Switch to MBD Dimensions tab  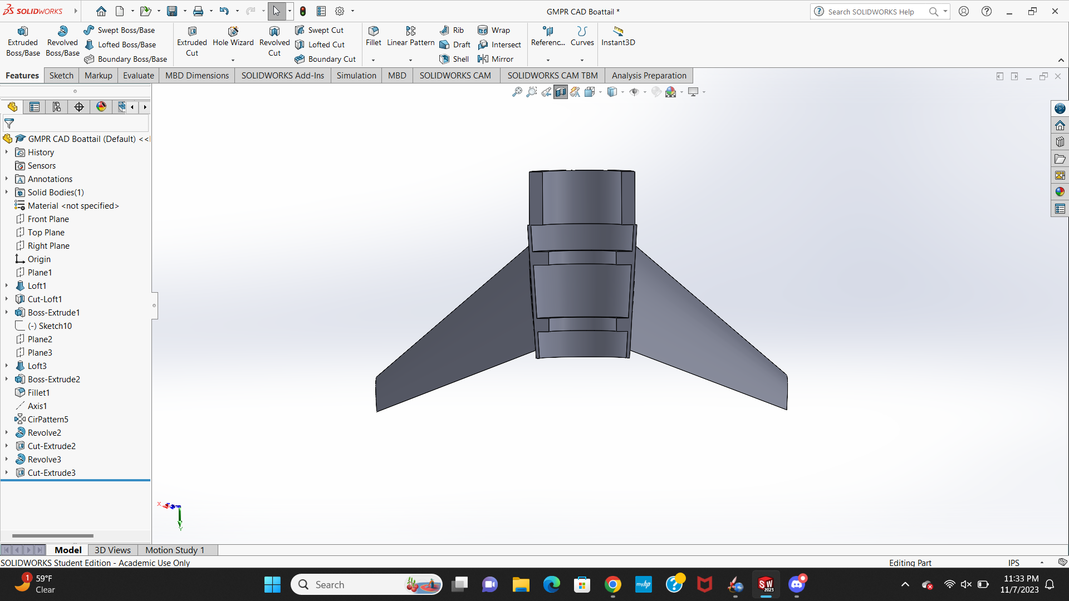click(x=197, y=75)
